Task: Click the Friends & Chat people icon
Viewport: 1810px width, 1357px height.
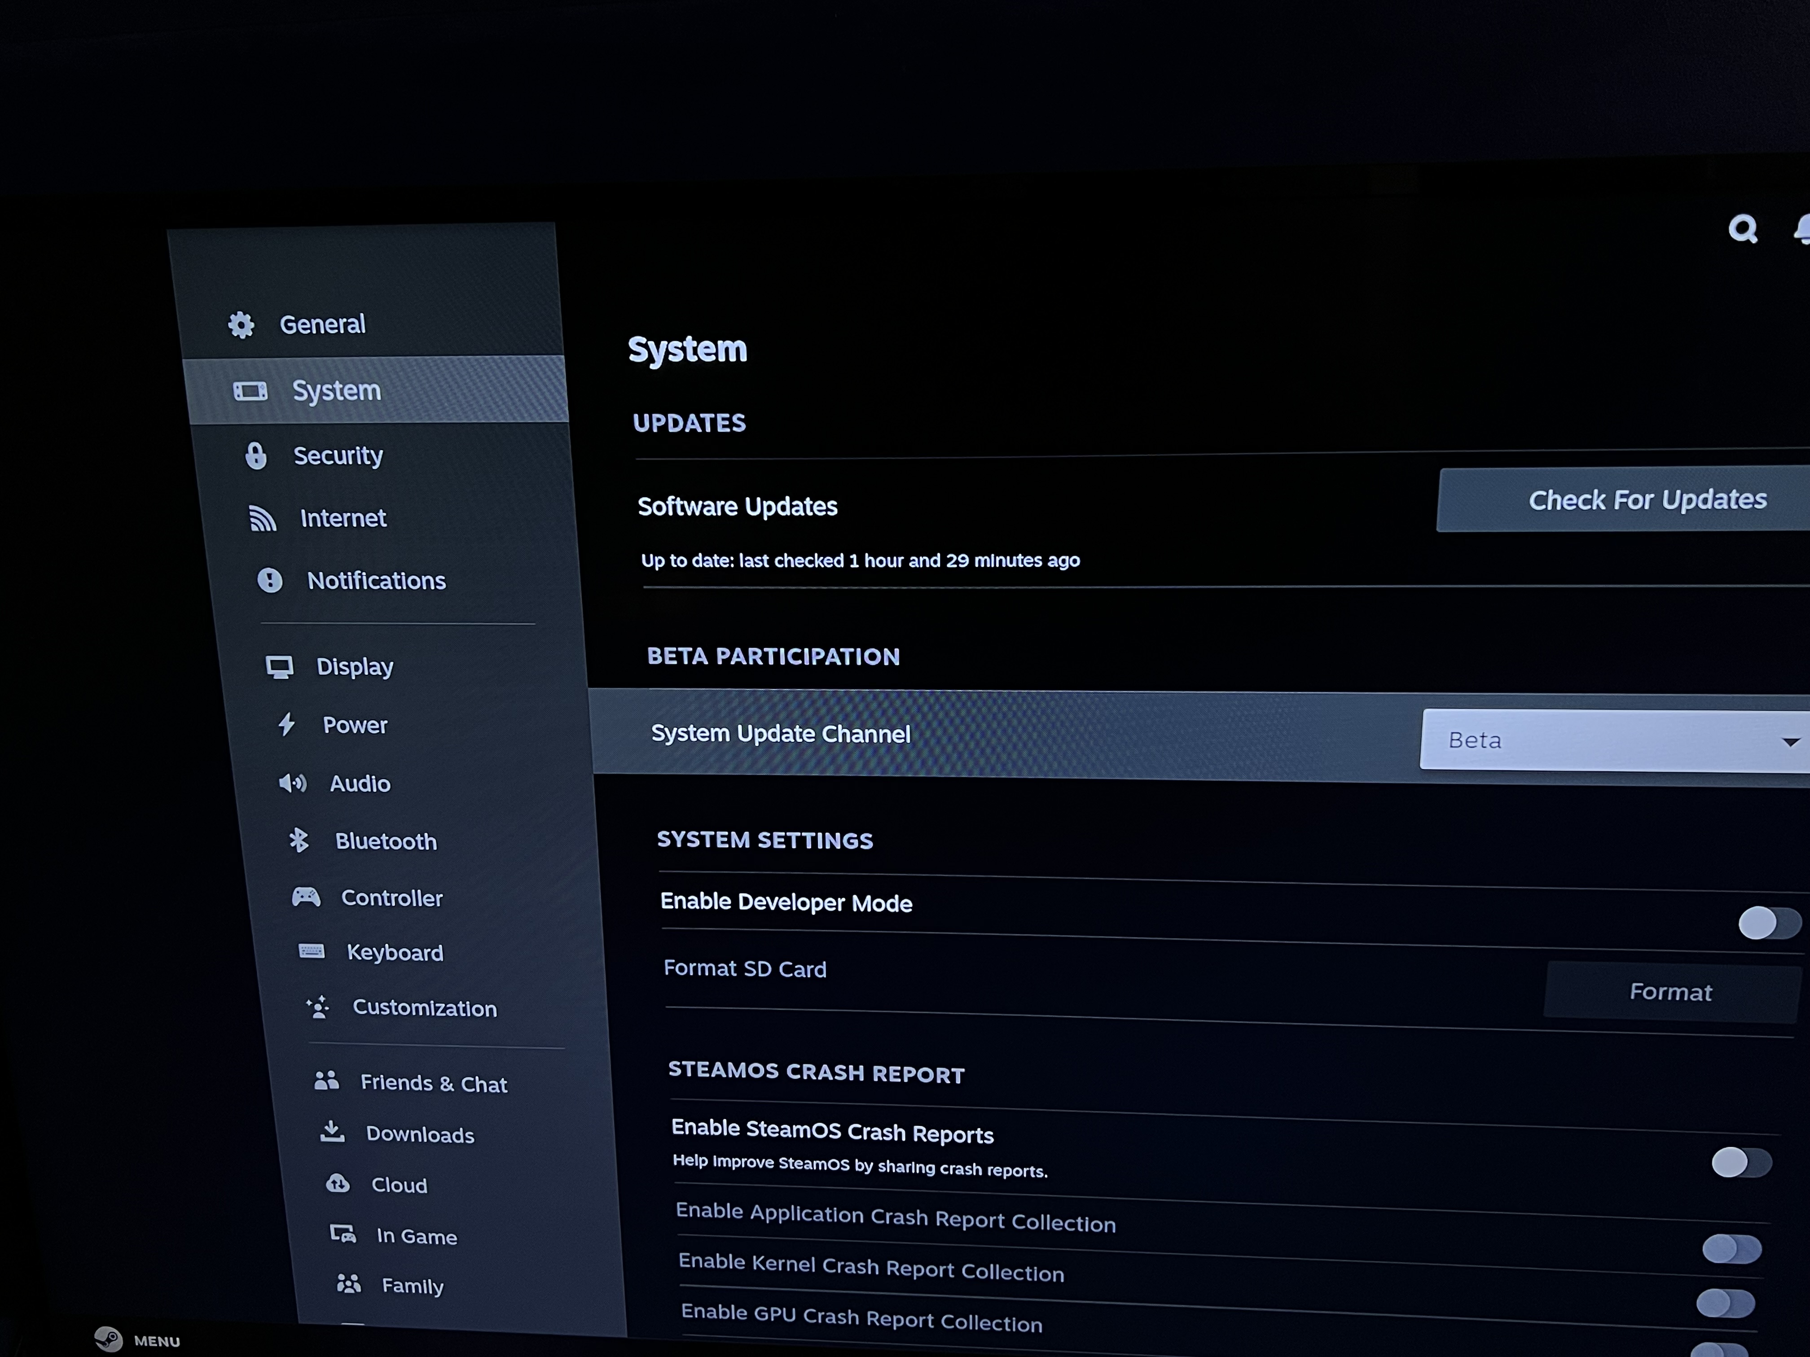Action: coord(326,1081)
